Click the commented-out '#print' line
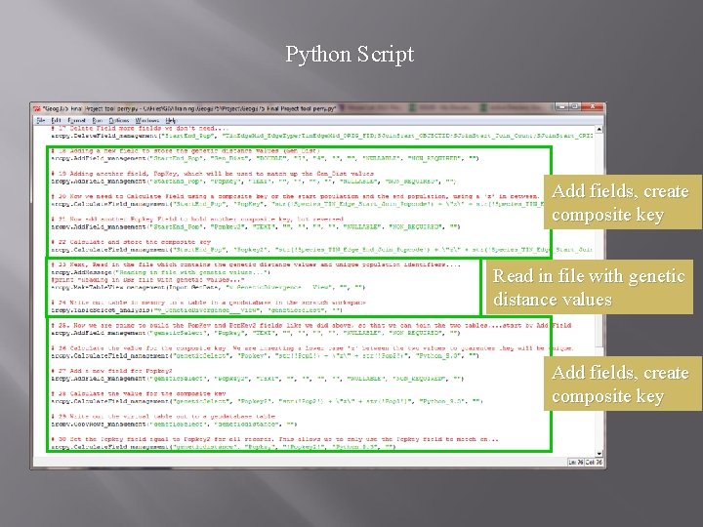 (147, 280)
